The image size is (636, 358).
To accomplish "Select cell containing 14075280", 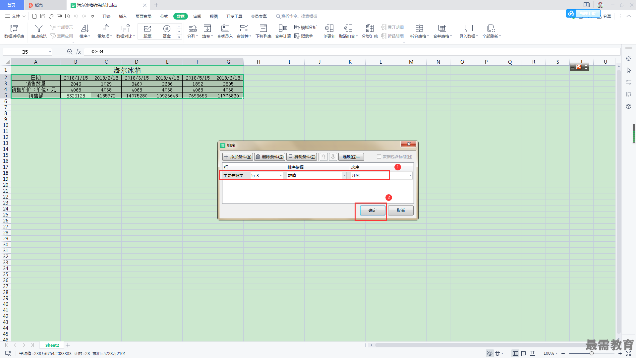I will click(x=137, y=96).
